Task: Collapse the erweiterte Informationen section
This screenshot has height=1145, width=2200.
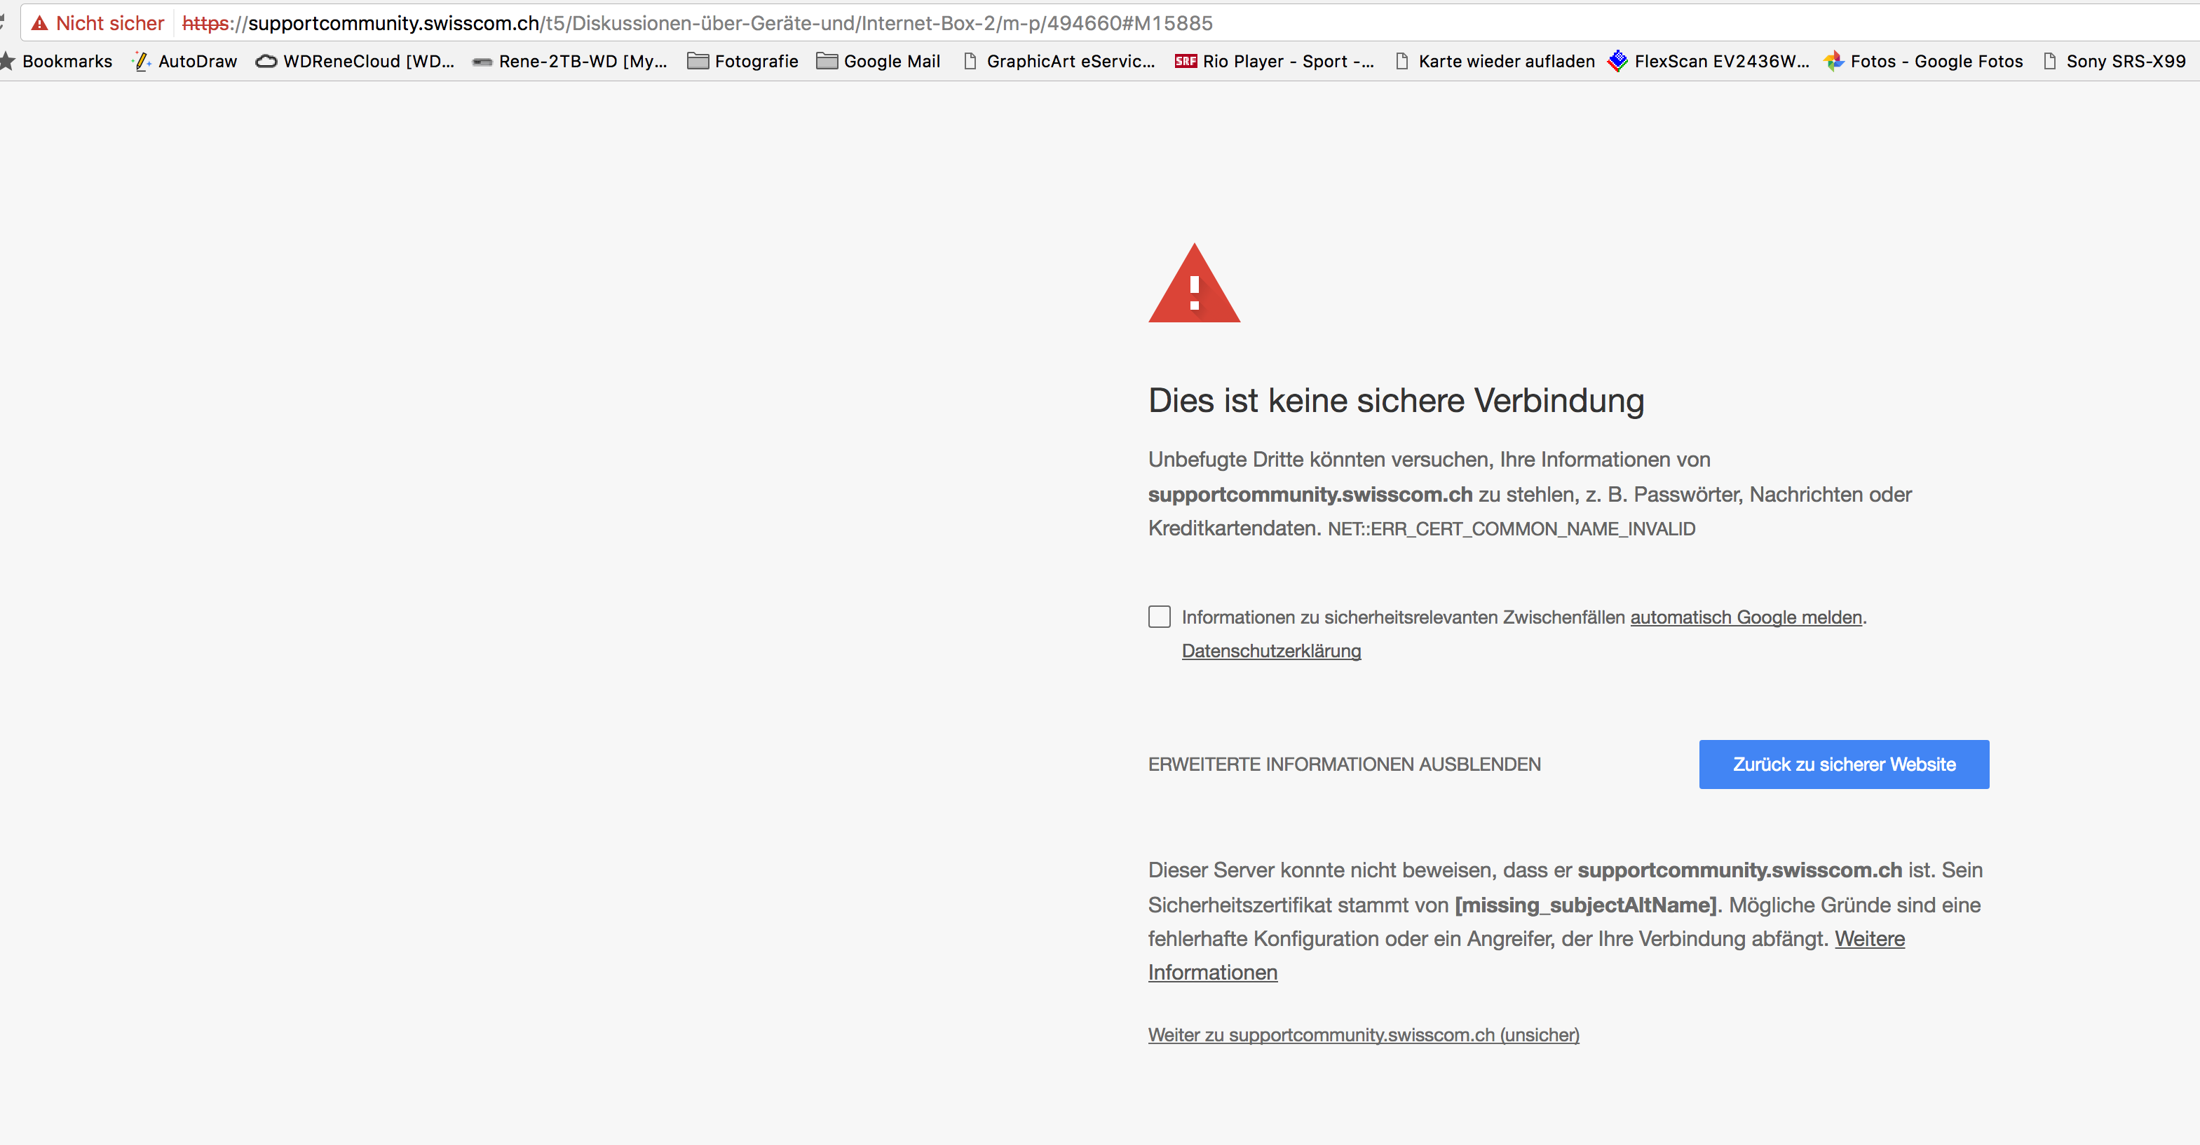Action: click(x=1344, y=763)
